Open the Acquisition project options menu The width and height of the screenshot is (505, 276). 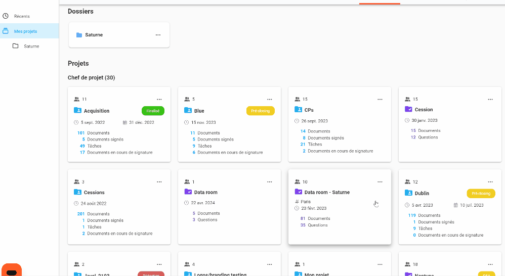click(159, 99)
